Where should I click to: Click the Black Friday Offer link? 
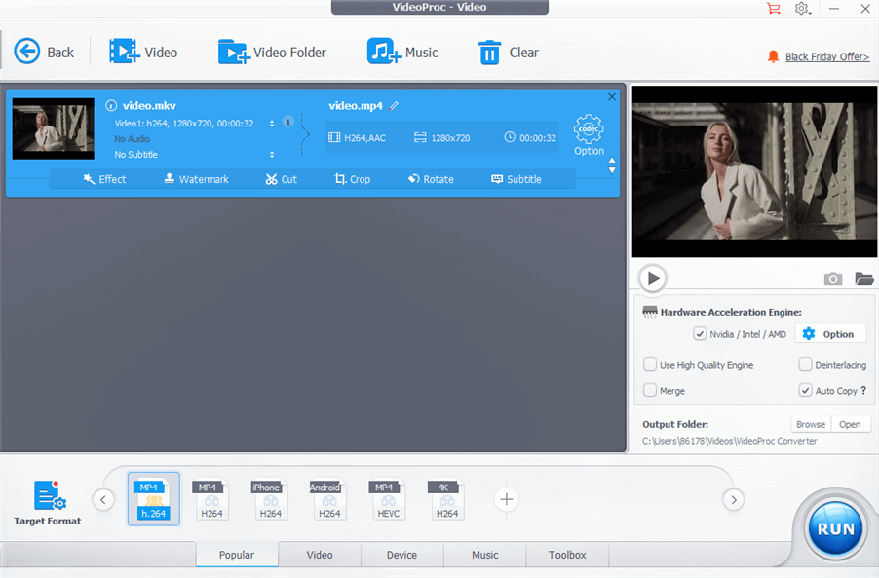(827, 57)
